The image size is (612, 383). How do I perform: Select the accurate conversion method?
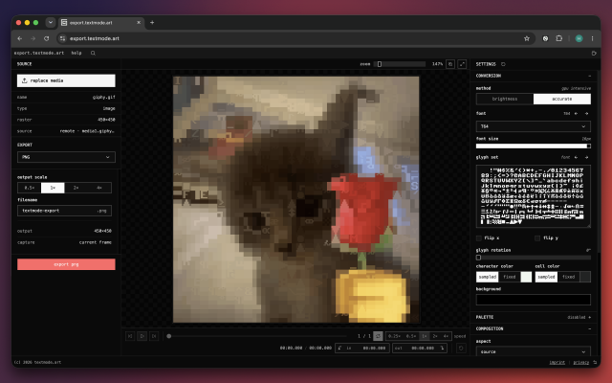coord(562,99)
